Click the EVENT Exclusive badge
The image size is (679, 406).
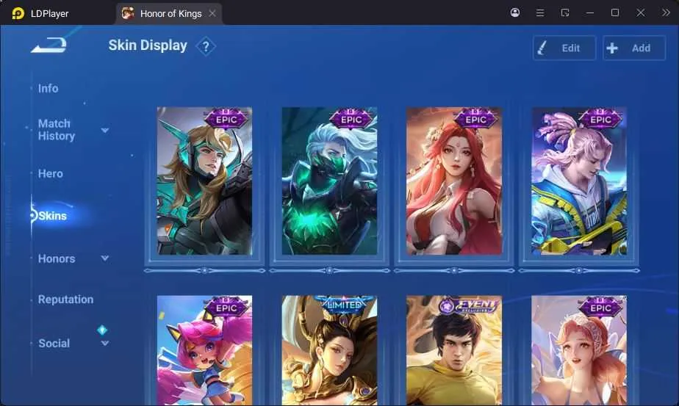point(469,306)
